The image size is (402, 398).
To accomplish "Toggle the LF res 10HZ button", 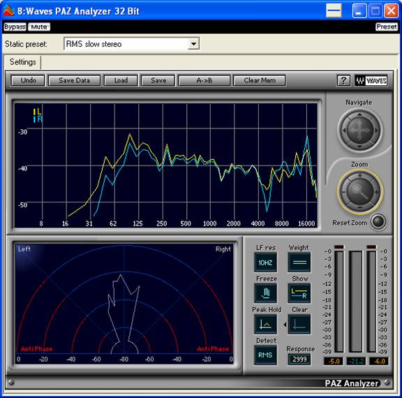I will tap(265, 263).
